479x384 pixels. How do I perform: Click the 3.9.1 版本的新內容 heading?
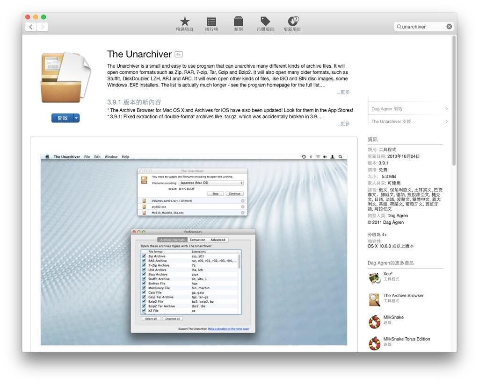(x=134, y=102)
